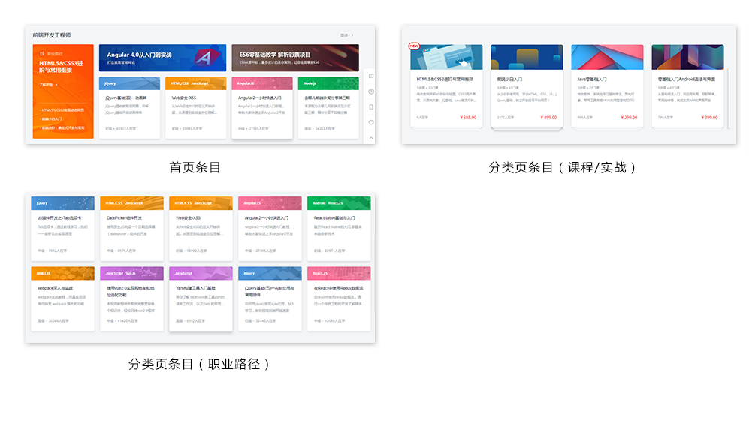
Task: Click 7612人在学 count on the Tab选项卡 card
Action: coord(57,250)
